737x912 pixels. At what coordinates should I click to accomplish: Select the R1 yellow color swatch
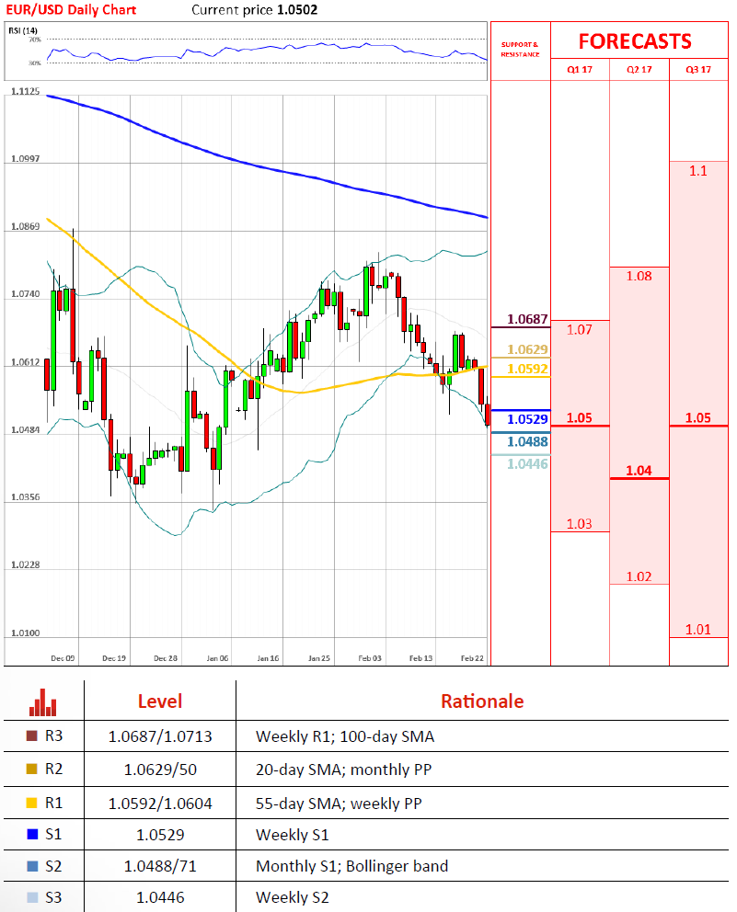32,803
